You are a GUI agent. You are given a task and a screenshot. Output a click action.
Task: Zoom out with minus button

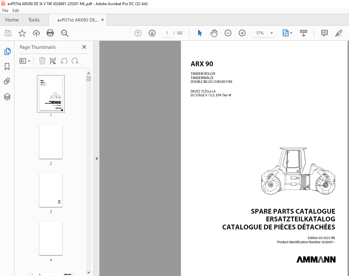(228, 33)
